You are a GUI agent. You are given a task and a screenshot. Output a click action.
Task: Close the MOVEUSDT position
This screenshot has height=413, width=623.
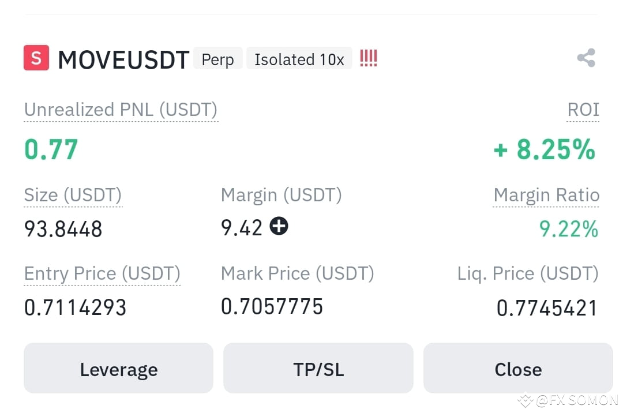coord(517,369)
